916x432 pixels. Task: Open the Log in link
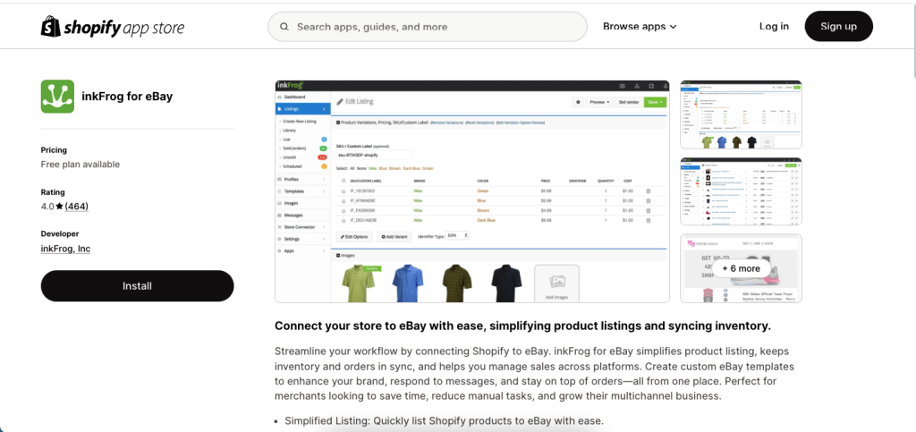click(774, 26)
